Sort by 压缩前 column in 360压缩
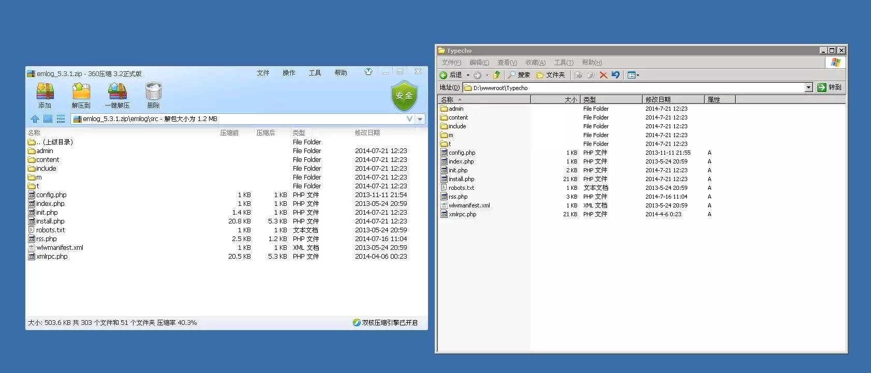This screenshot has width=871, height=373. click(x=229, y=133)
